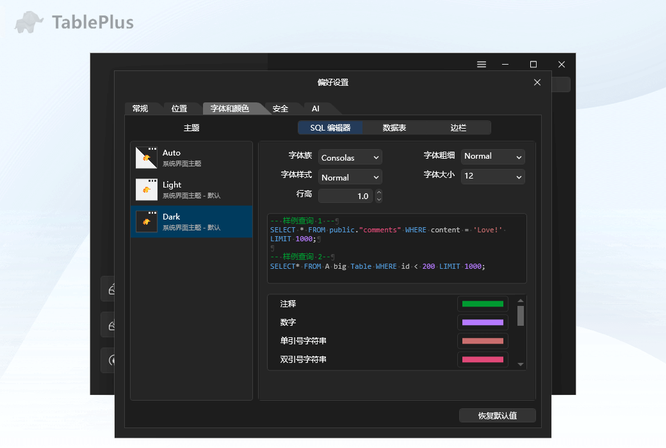
Task: Click the line height increase stepper arrow
Action: point(378,193)
